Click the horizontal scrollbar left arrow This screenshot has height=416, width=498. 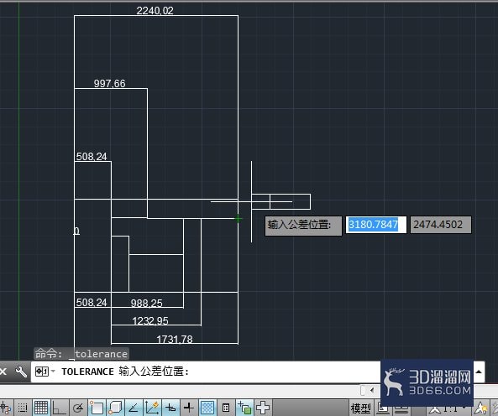pyautogui.click(x=372, y=390)
